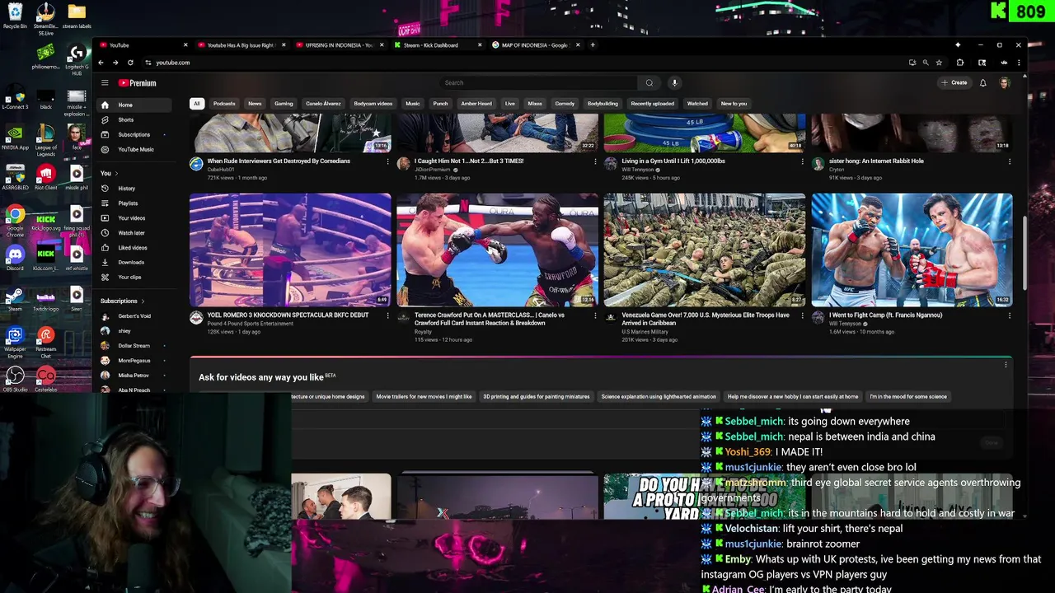1055x593 pixels.
Task: Open Liked videos in the sidebar
Action: (x=134, y=248)
